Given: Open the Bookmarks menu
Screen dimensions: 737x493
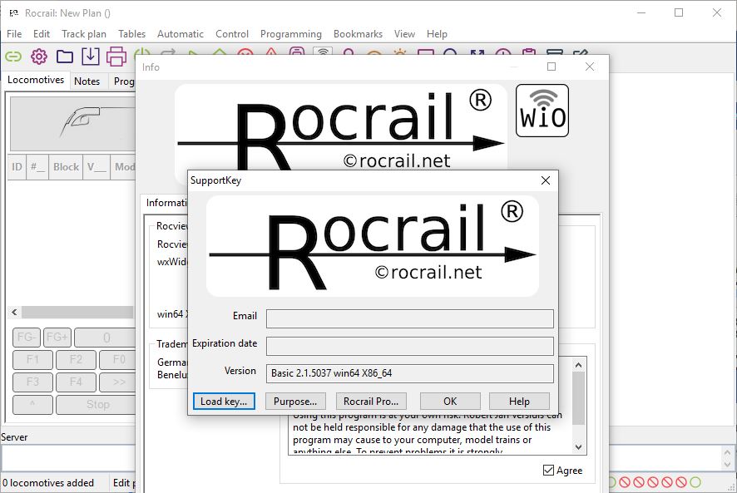Looking at the screenshot, I should [358, 34].
